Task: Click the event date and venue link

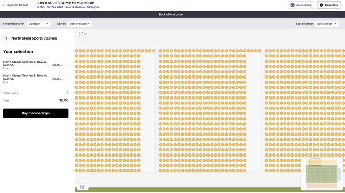Action: click(68, 7)
